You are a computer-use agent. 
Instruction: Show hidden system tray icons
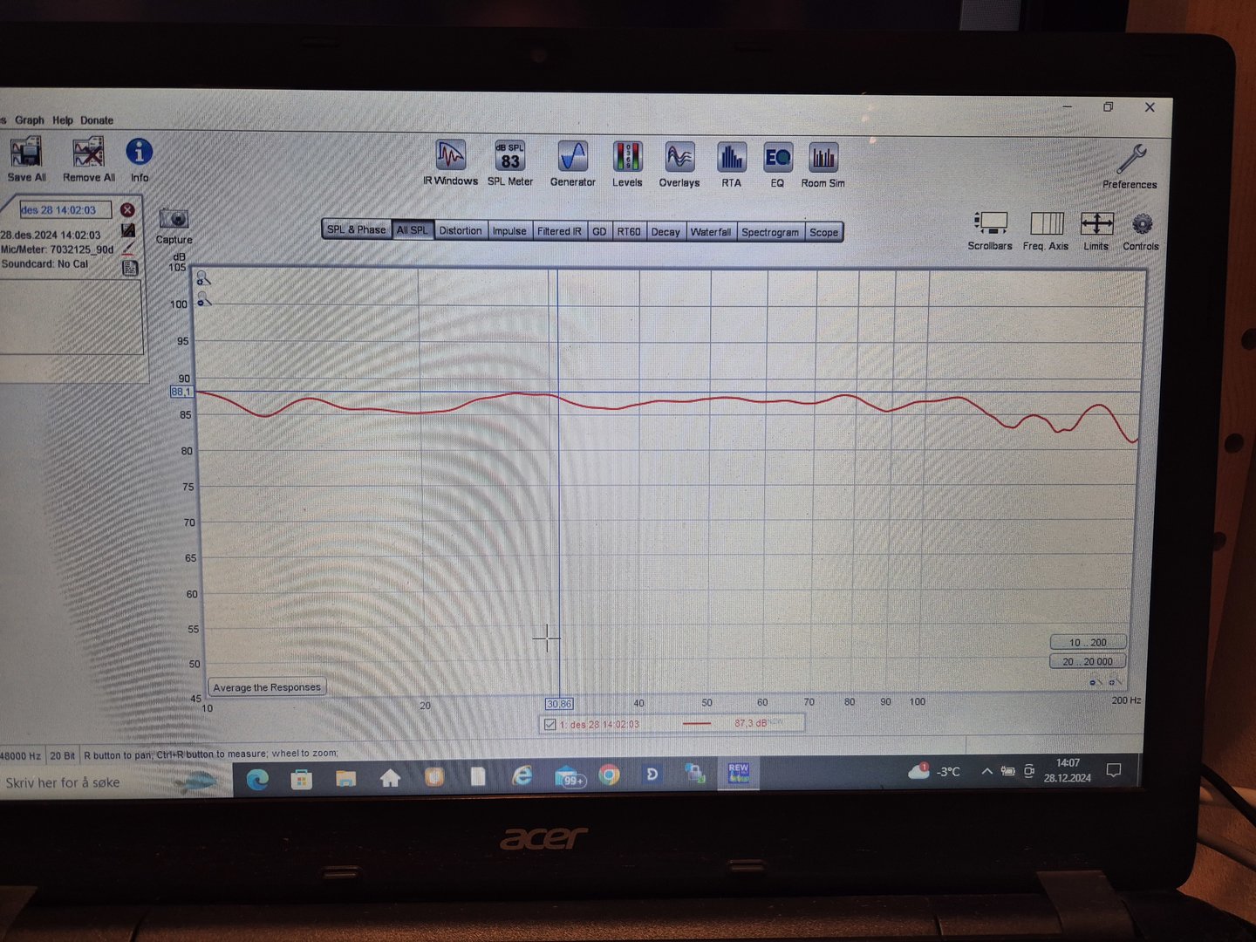pos(986,771)
